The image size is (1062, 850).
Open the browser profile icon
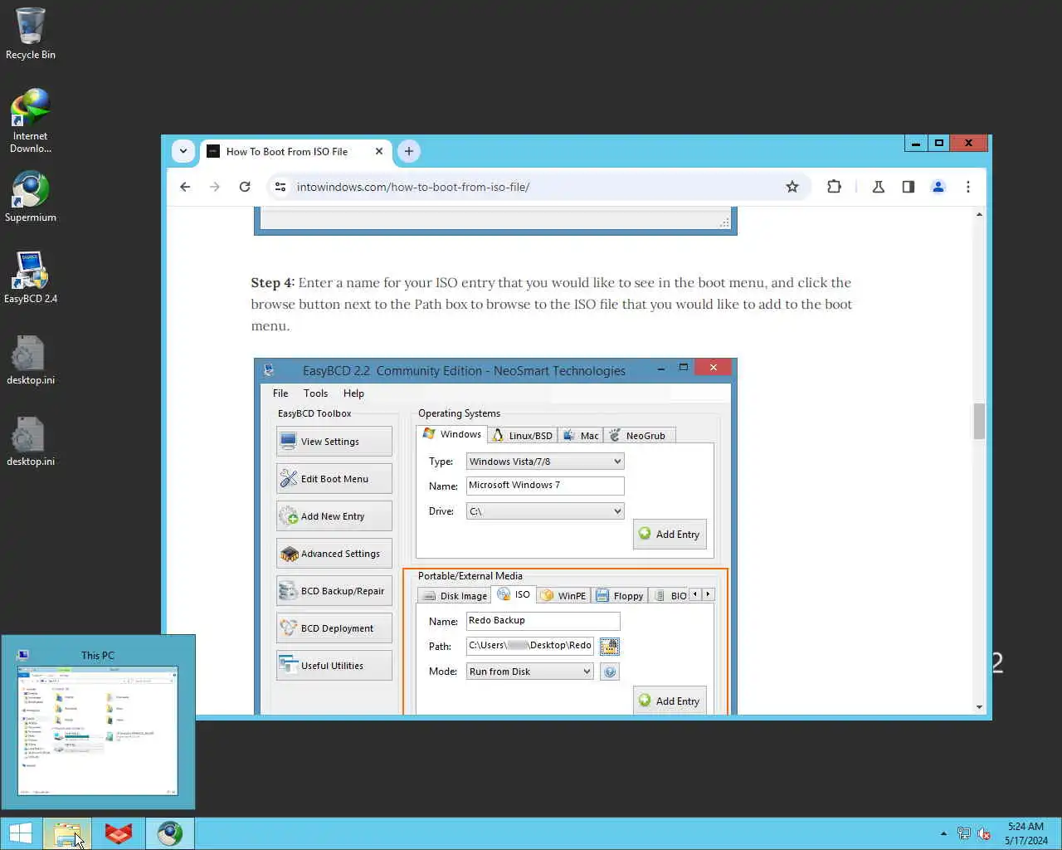point(938,187)
